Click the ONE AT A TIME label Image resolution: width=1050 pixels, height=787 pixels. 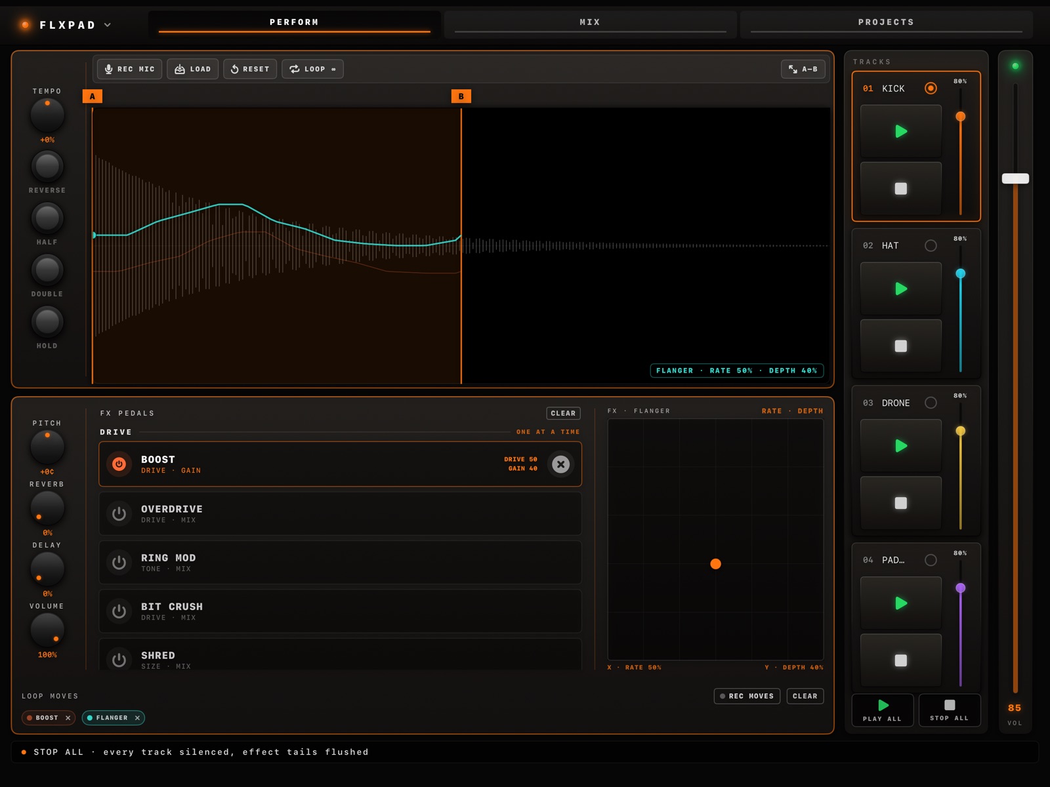[x=548, y=432]
